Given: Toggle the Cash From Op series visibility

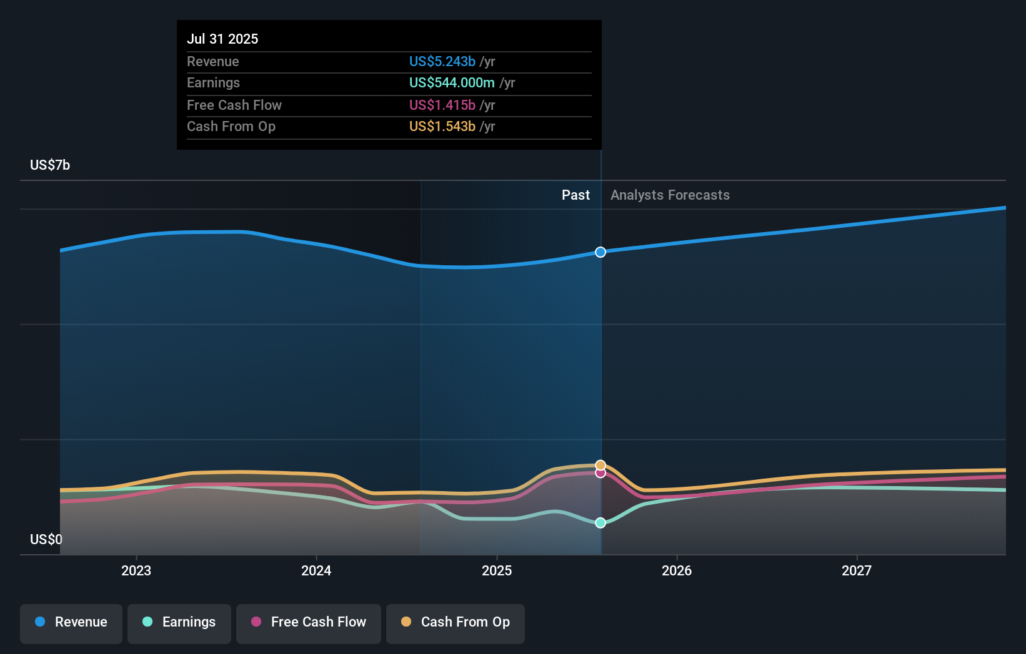Looking at the screenshot, I should pos(455,623).
